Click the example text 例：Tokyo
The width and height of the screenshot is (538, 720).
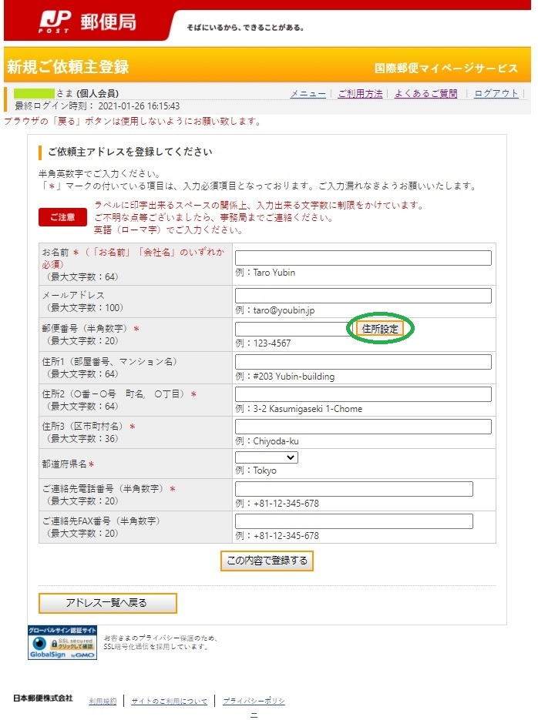click(x=256, y=471)
